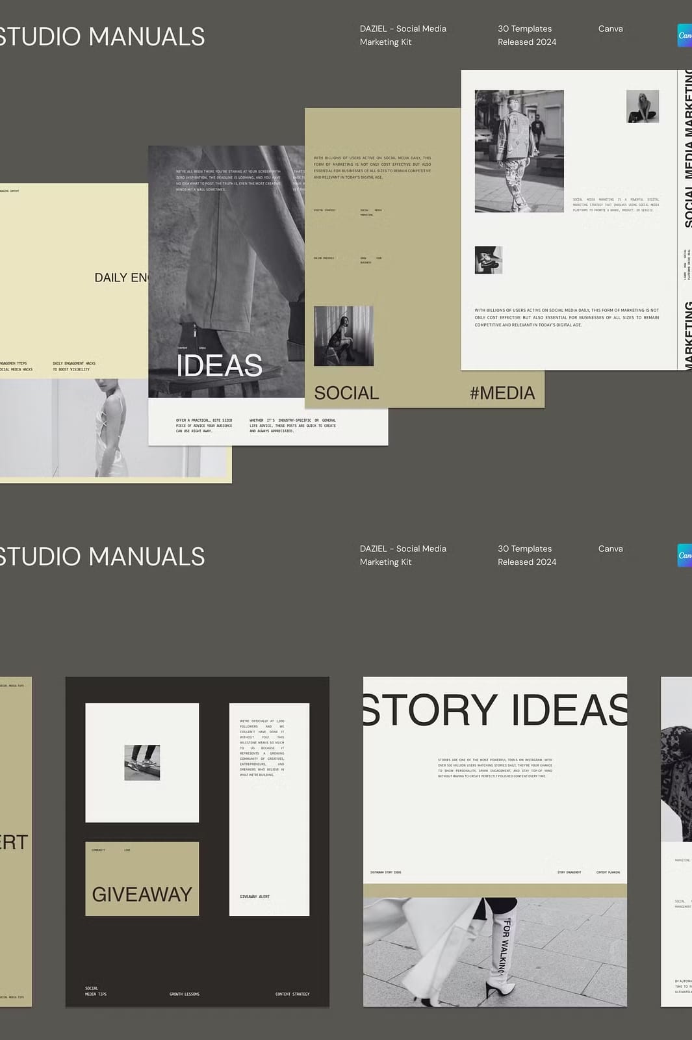Screen dimensions: 692x1040
Task: Select the 'SOCIAL' title on the olive template
Action: click(x=346, y=393)
